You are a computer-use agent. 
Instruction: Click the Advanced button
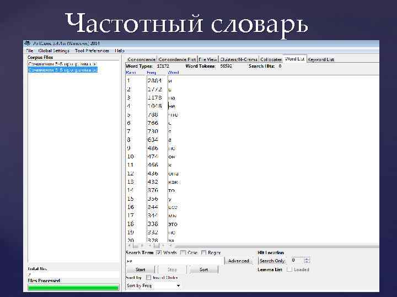(x=239, y=261)
